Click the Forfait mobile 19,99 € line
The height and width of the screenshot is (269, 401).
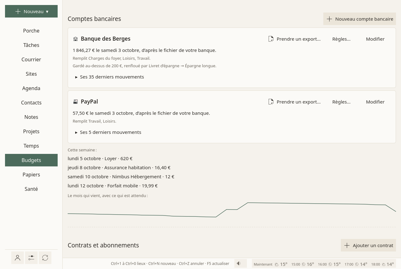pos(112,186)
